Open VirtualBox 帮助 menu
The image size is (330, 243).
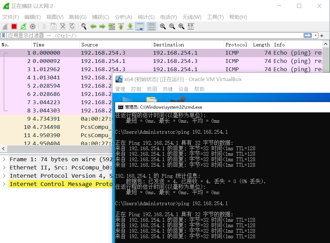[x=199, y=89]
